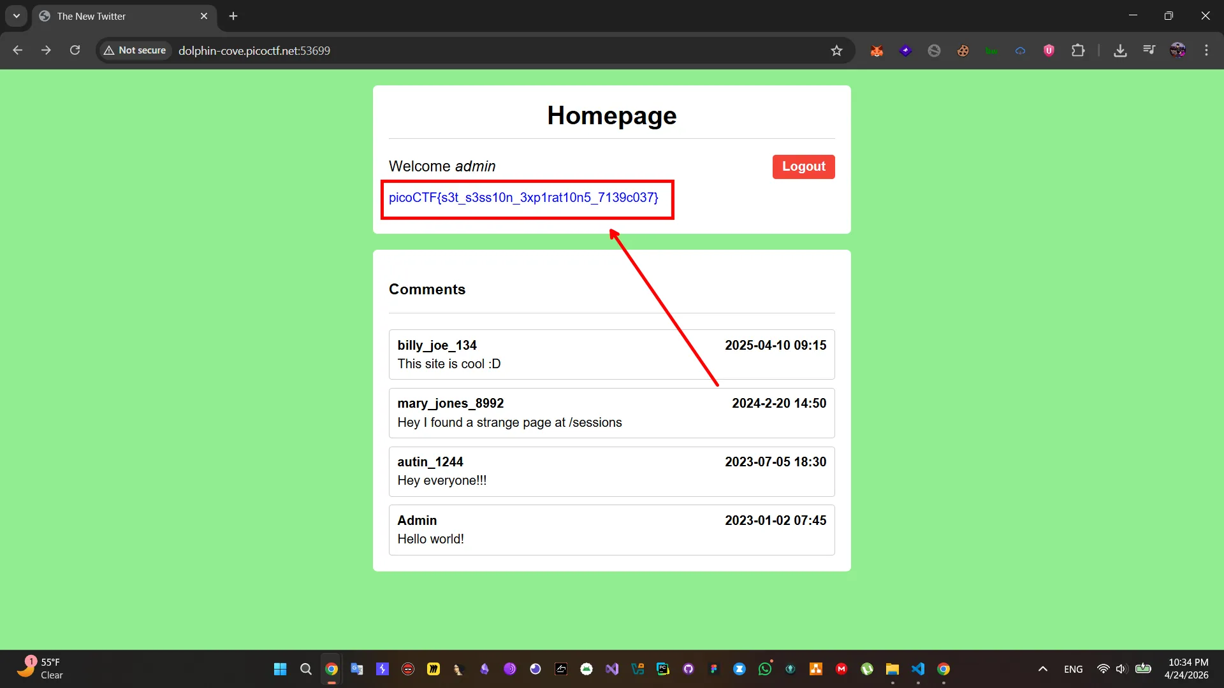Image resolution: width=1224 pixels, height=688 pixels.
Task: Open the Chrome three-dot menu
Action: tap(1206, 50)
